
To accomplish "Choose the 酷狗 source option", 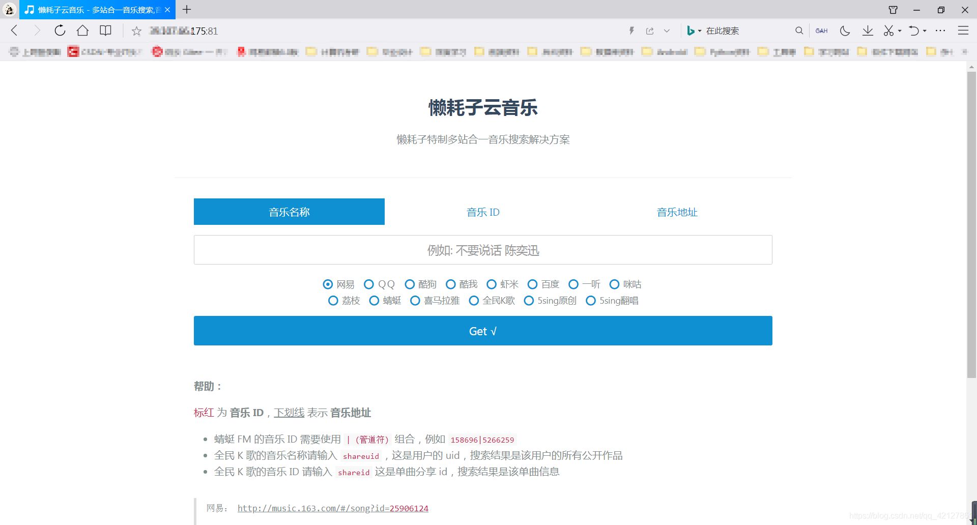I will [x=410, y=284].
